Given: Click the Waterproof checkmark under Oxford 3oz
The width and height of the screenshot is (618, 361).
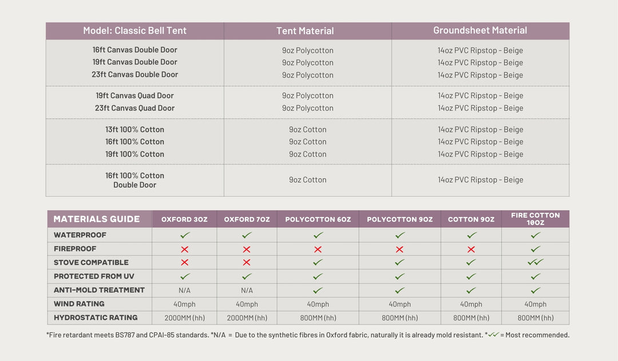Looking at the screenshot, I should pyautogui.click(x=185, y=235).
